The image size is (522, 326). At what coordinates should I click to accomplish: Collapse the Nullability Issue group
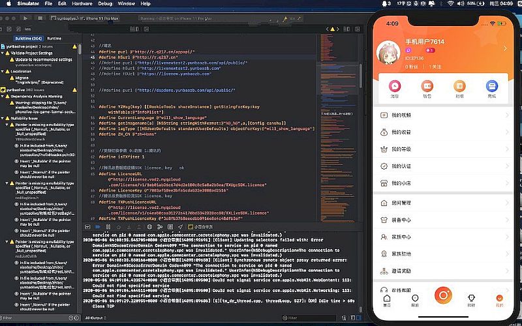coord(3,119)
